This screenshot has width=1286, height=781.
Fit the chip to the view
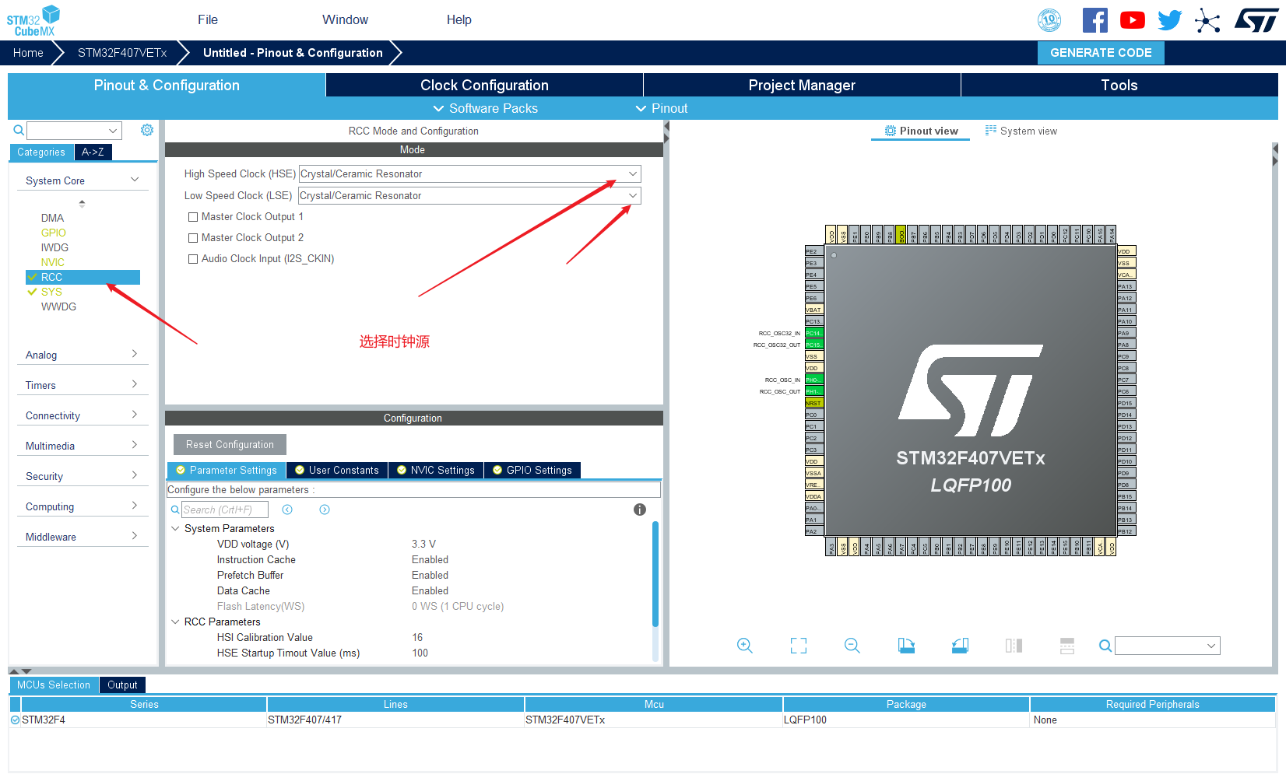point(799,646)
